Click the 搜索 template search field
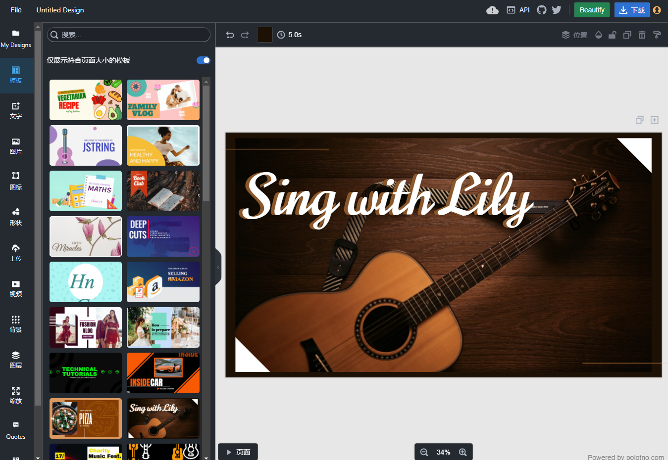Viewport: 668px width, 460px height. tap(129, 35)
